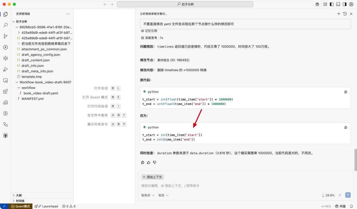
Task: Open the Search view in the activity bar
Action: [x=5, y=25]
